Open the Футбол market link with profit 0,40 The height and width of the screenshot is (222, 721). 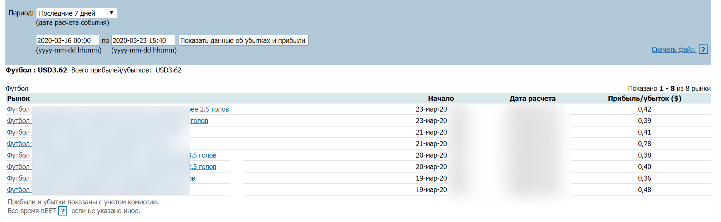(18, 167)
